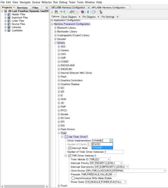Screen dimensions: 168x188
Task: Enable Asynchronous Write Mode checkbox
Action: 73,178
